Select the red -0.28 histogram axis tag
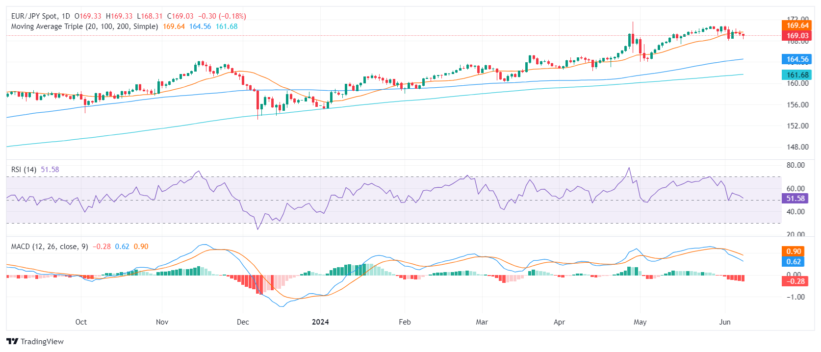The height and width of the screenshot is (352, 821). [795, 281]
